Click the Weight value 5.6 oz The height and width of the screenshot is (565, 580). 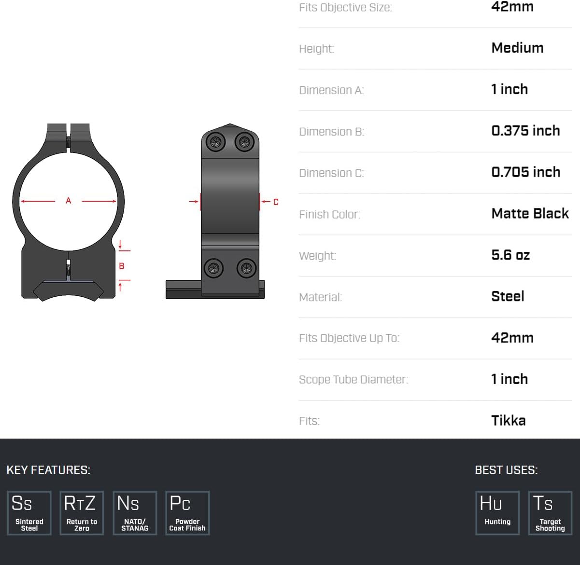coord(510,255)
